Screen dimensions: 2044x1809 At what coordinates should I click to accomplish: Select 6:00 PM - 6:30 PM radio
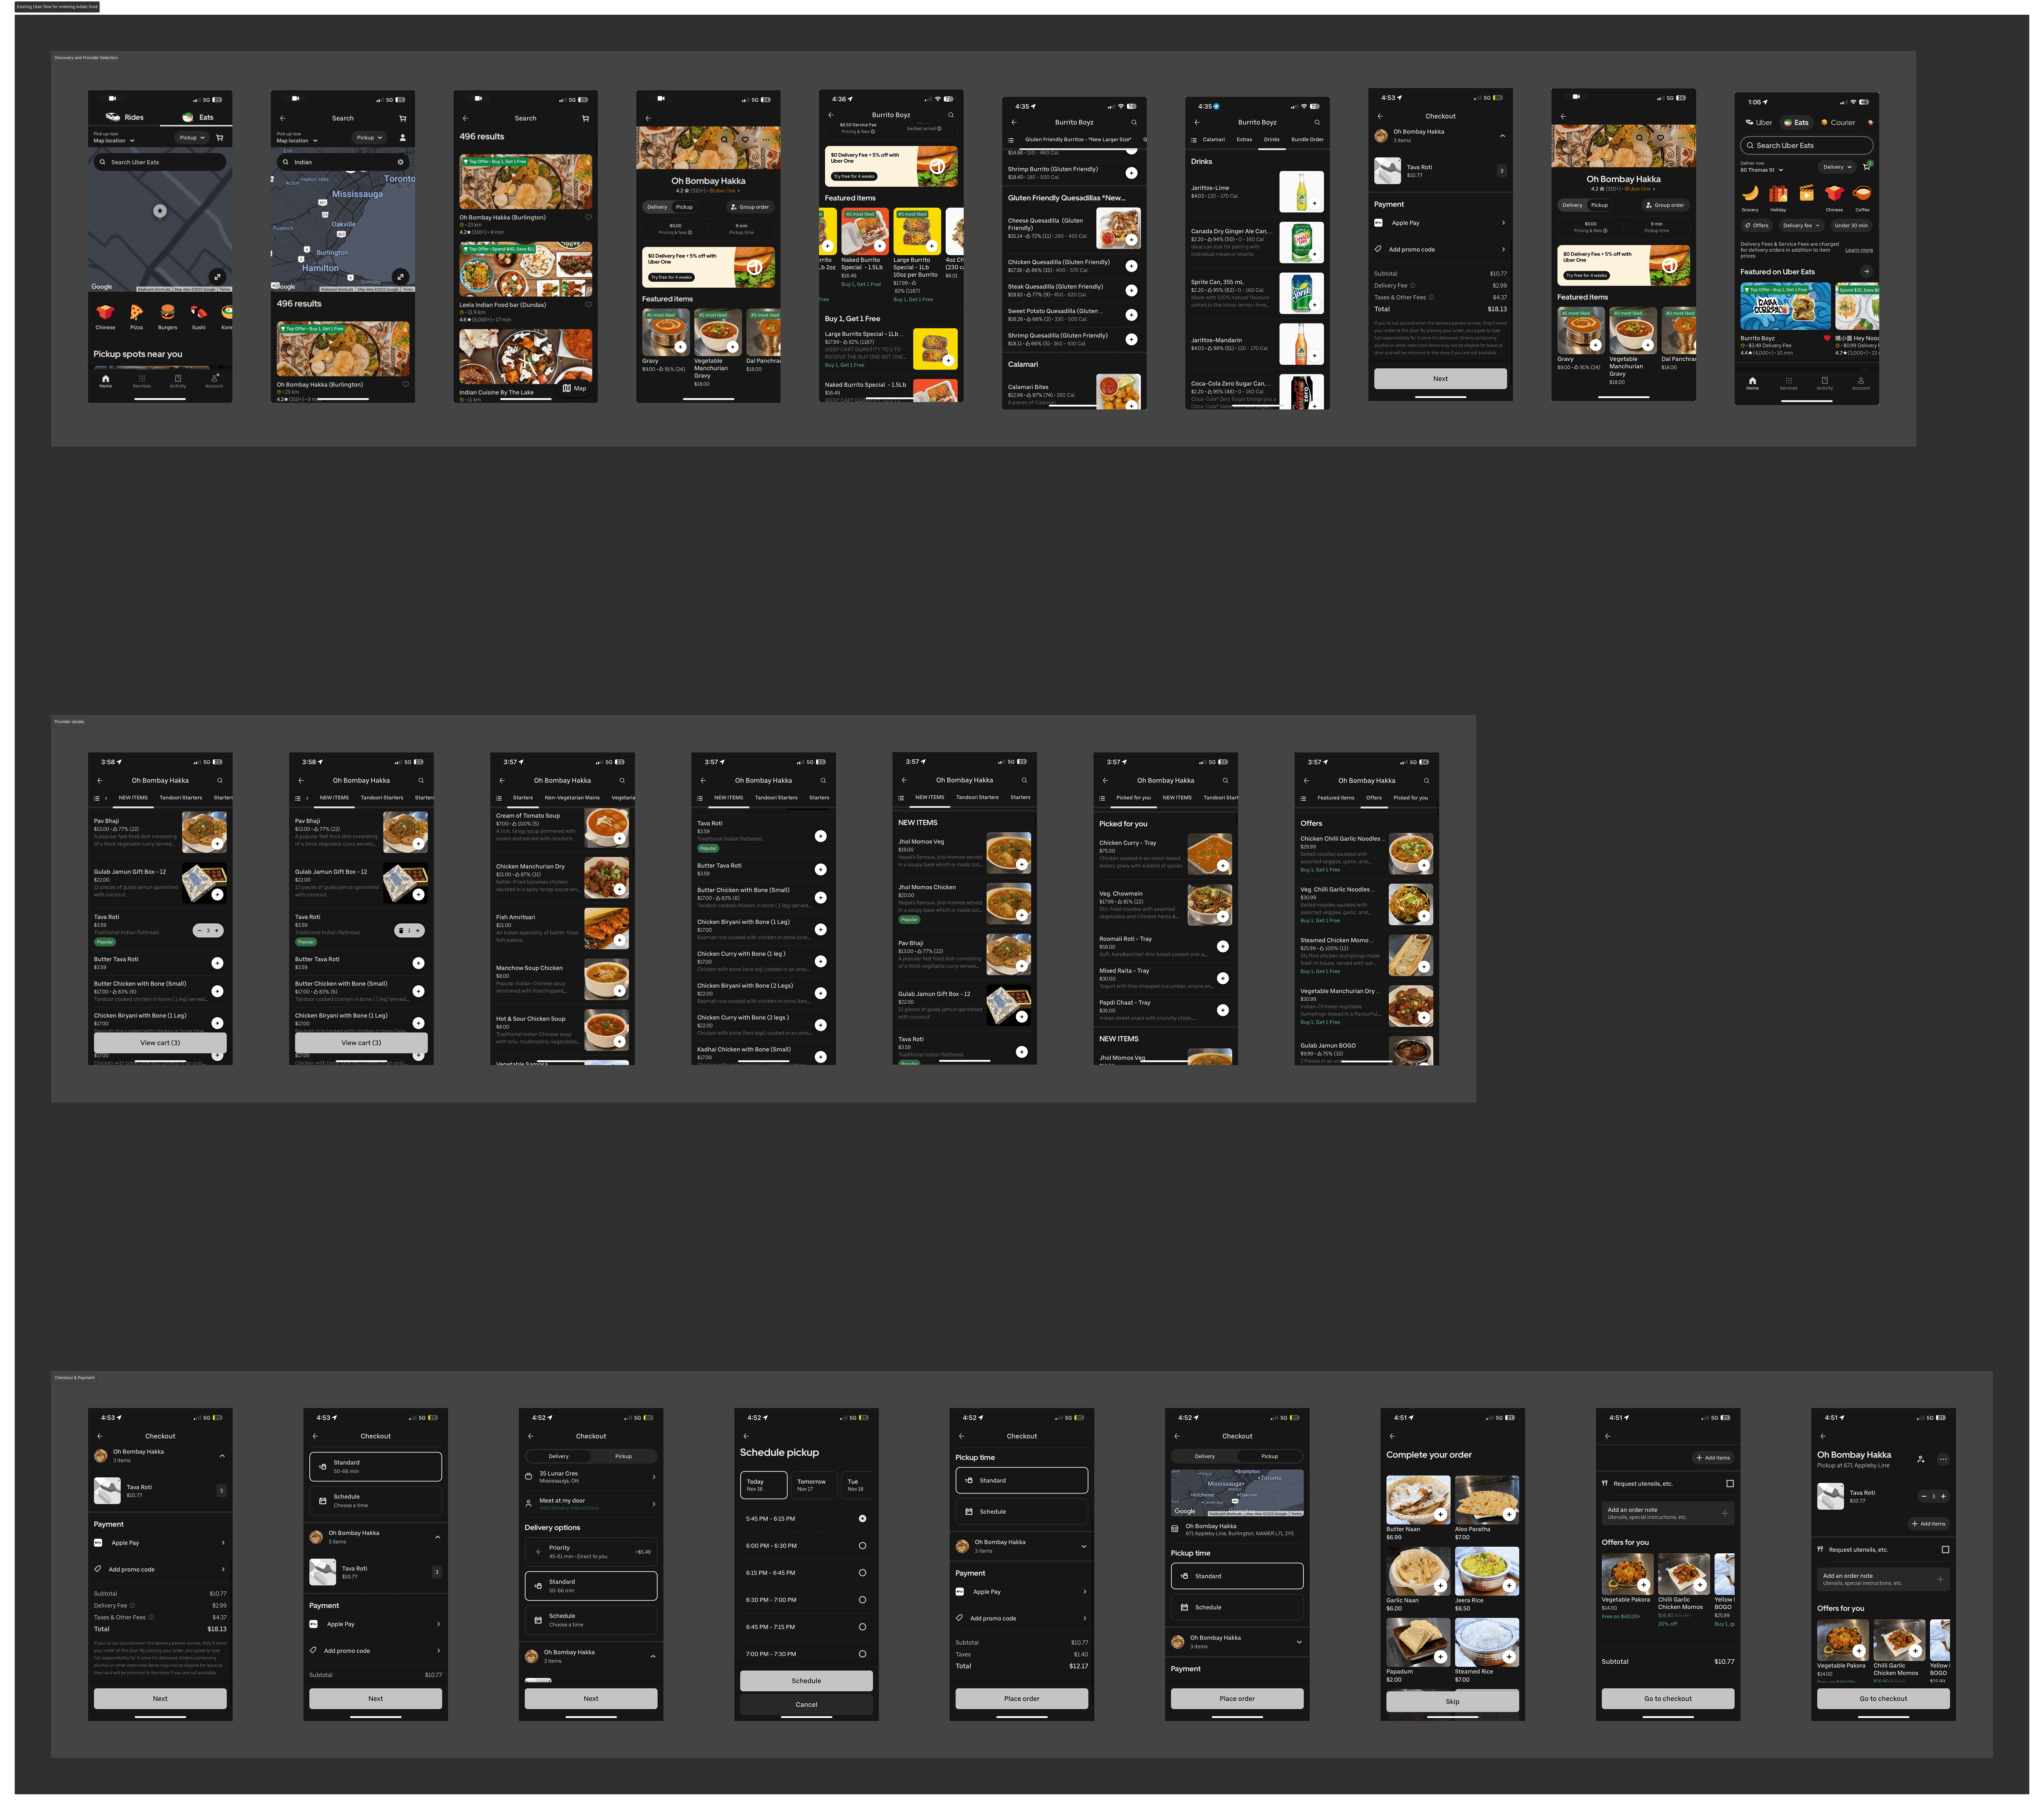(862, 1546)
